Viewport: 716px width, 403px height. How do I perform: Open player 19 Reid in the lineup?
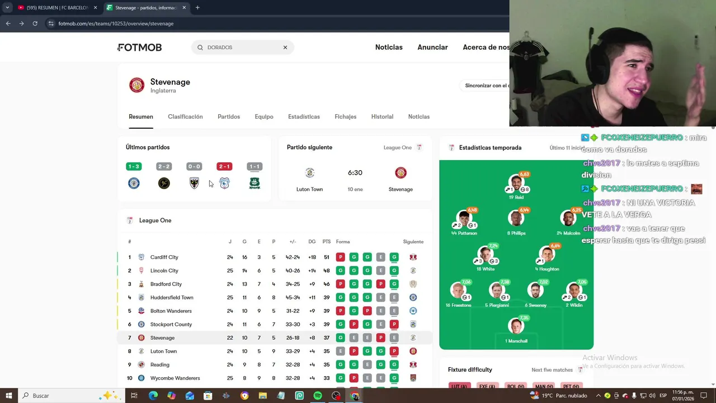pos(516,184)
